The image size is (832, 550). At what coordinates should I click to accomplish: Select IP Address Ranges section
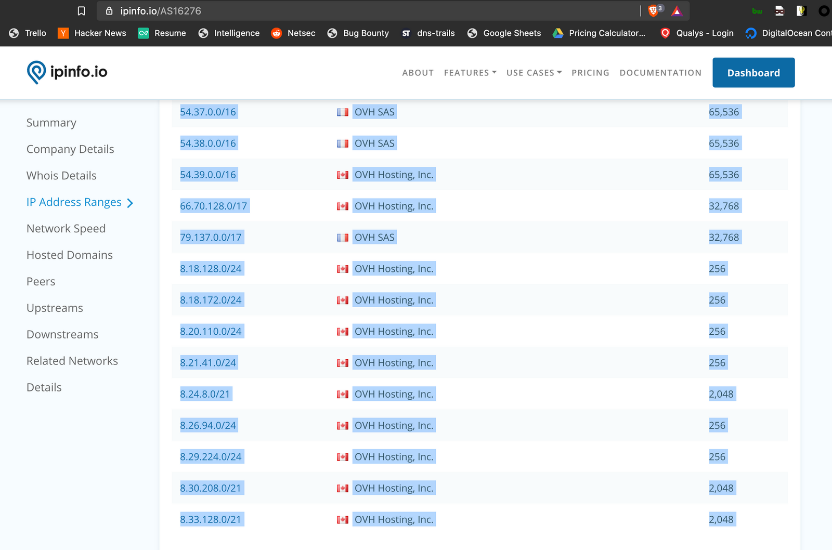(x=80, y=202)
